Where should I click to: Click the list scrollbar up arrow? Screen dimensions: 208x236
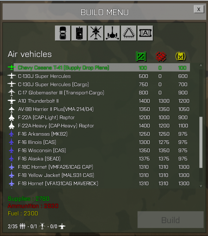click(201, 65)
